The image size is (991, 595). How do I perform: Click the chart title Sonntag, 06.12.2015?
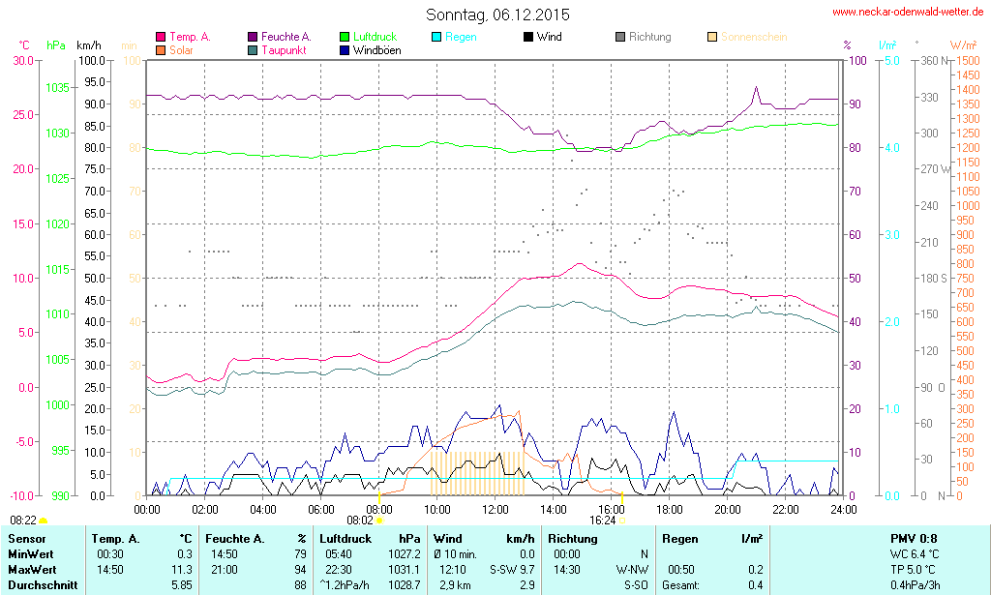[497, 15]
